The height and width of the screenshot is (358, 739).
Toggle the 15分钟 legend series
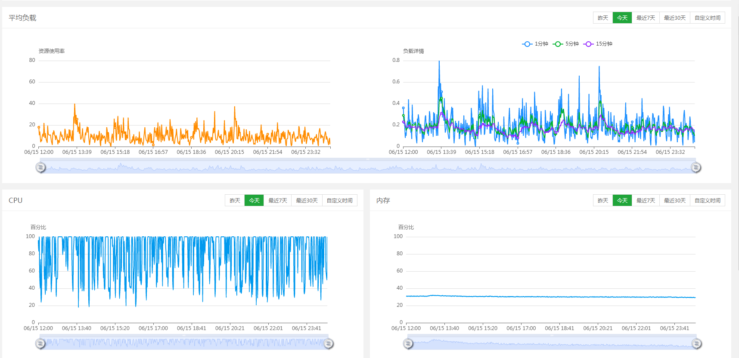coord(598,44)
